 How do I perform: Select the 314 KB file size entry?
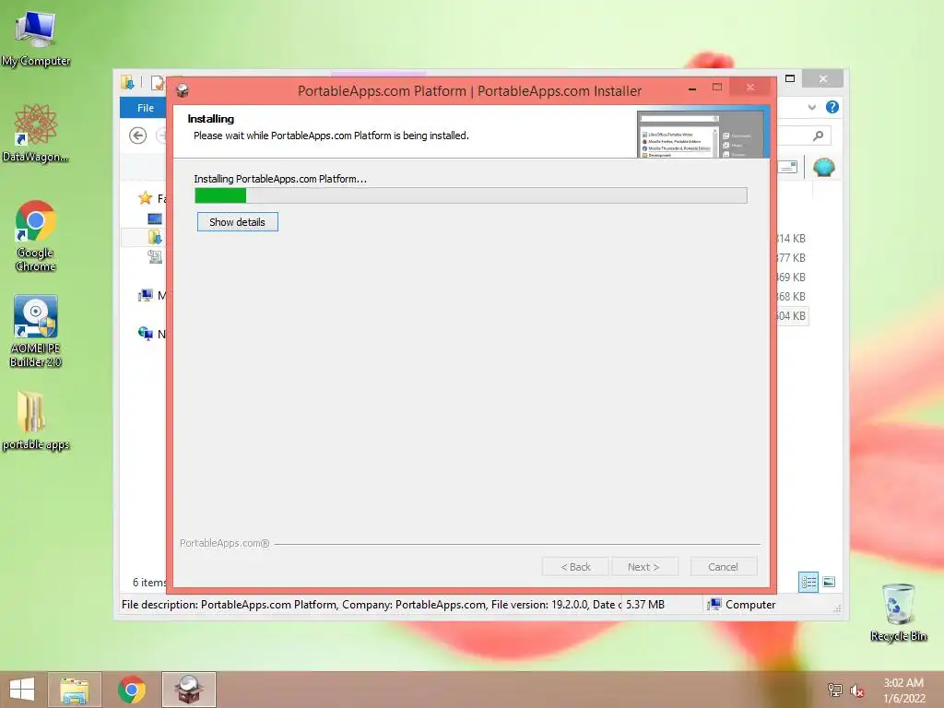pyautogui.click(x=790, y=239)
